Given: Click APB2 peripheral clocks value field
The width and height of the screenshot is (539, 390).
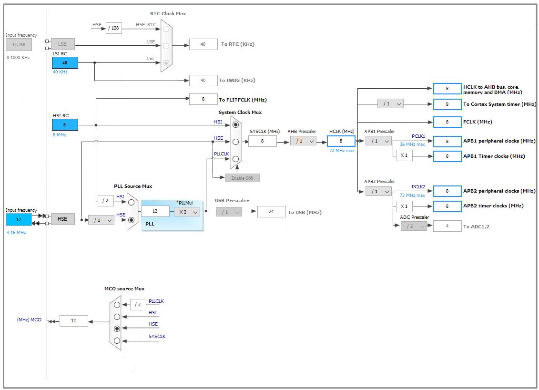Looking at the screenshot, I should click(447, 191).
